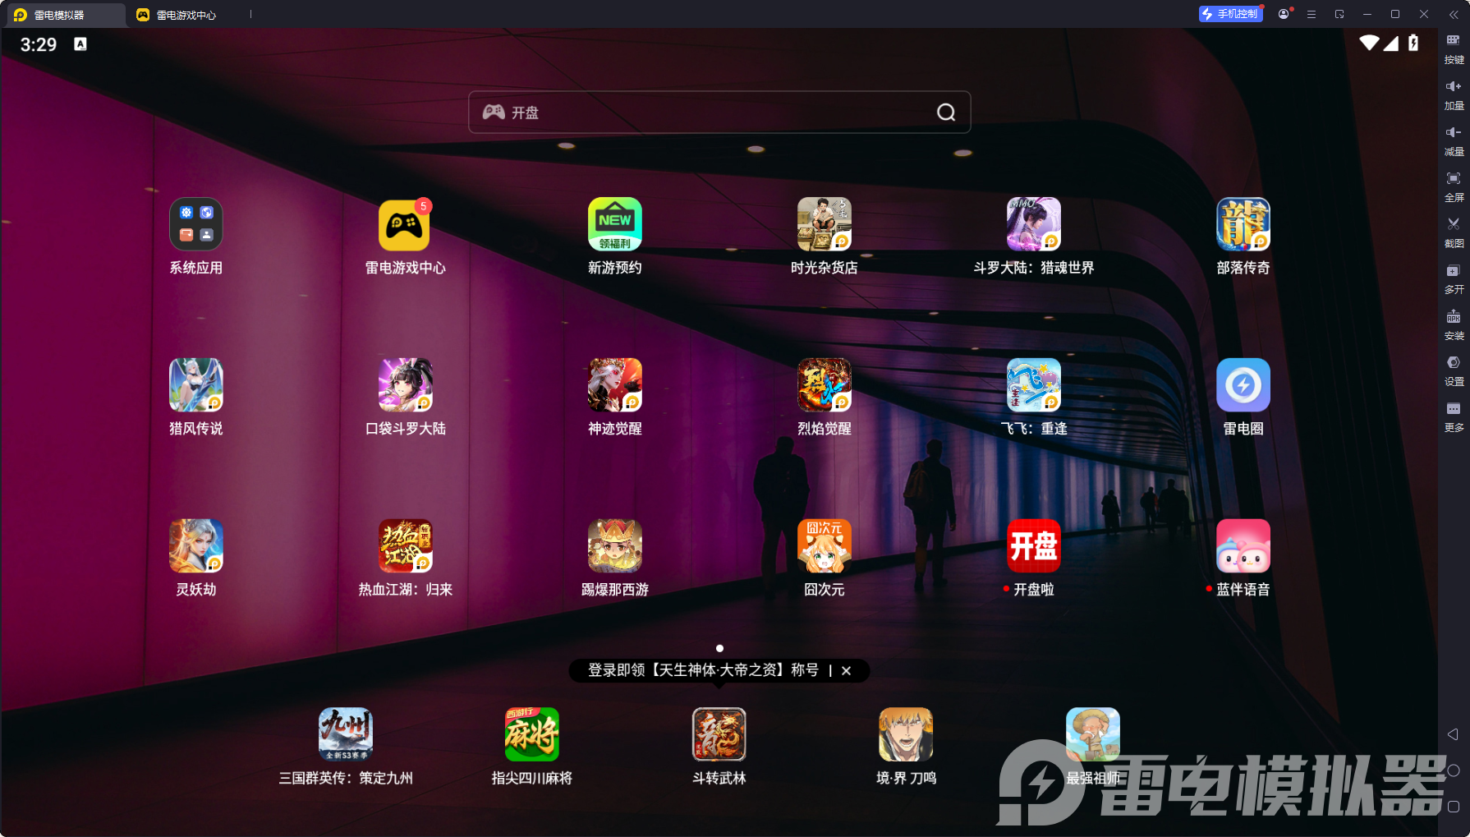Open 设置 settings panel
Viewport: 1470px width, 837px height.
(1454, 371)
